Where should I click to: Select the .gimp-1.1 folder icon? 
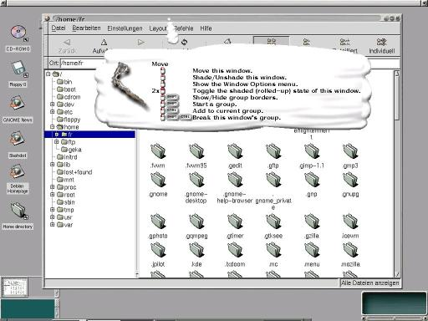pos(312,151)
